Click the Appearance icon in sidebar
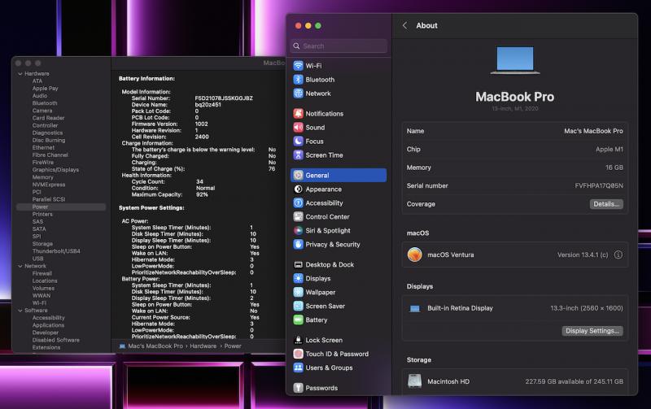The height and width of the screenshot is (409, 651). pyautogui.click(x=298, y=189)
